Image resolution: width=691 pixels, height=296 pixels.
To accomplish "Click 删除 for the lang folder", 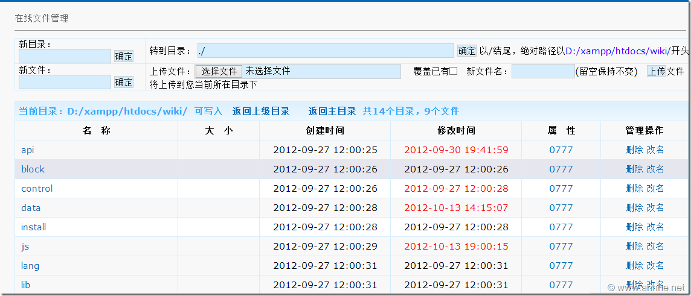I will tap(634, 266).
